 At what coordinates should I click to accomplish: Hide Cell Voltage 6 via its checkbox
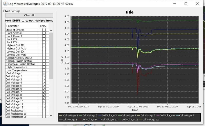point(44,89)
